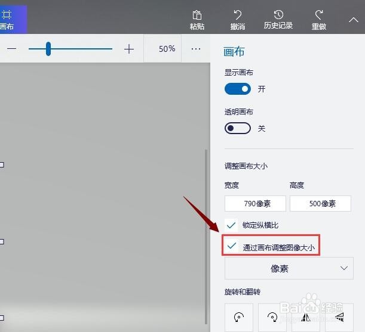
Task: Open the 像素 unit dropdown
Action: tap(289, 268)
